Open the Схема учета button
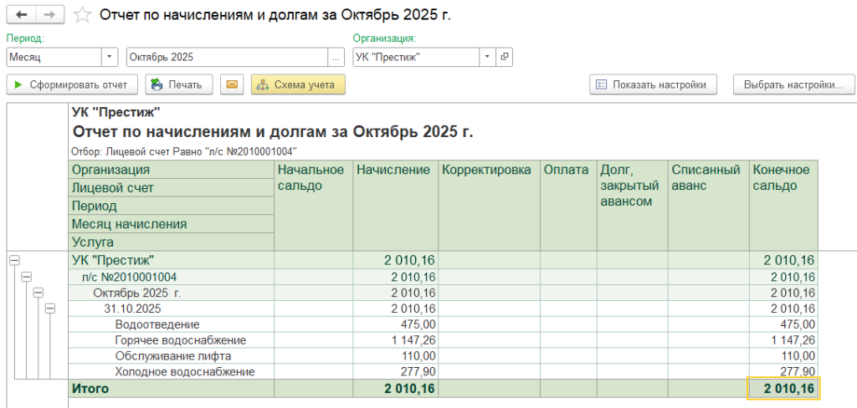This screenshot has width=857, height=408. tap(298, 84)
